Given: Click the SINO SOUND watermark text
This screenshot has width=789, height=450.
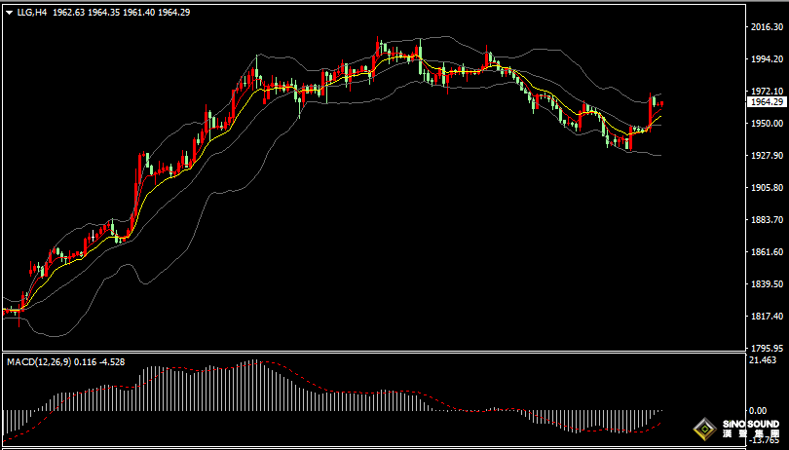Looking at the screenshot, I should point(750,426).
